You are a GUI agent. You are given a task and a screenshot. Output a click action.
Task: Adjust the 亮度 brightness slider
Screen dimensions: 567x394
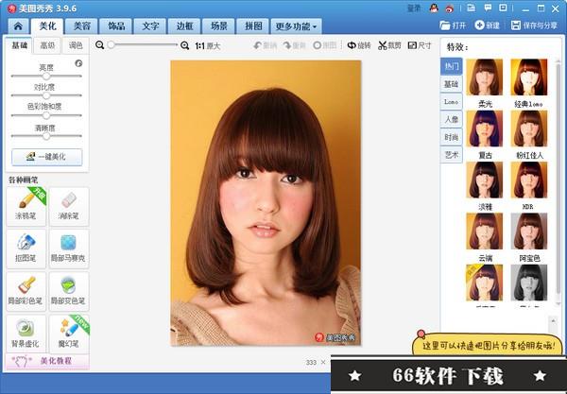pos(46,76)
